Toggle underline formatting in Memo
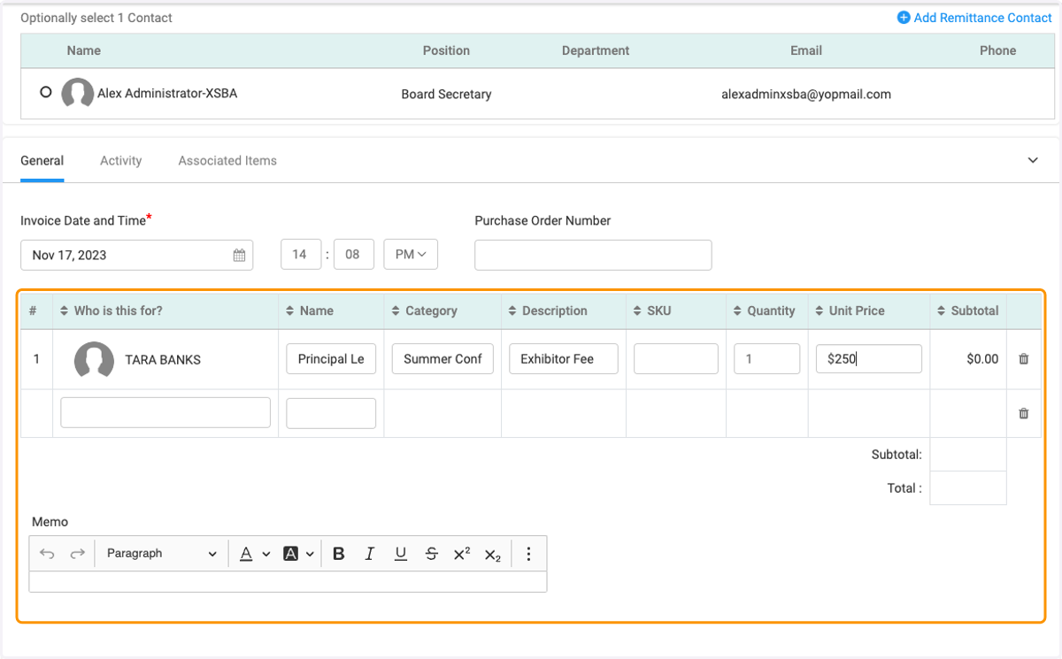 [401, 554]
